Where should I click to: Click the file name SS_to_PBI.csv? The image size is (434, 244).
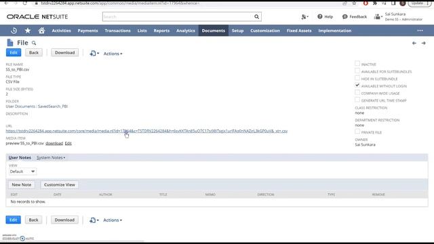click(18, 69)
